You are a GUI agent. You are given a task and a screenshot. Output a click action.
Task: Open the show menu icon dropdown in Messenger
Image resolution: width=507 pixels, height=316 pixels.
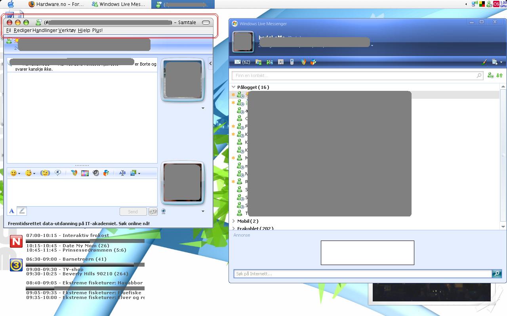pyautogui.click(x=497, y=62)
